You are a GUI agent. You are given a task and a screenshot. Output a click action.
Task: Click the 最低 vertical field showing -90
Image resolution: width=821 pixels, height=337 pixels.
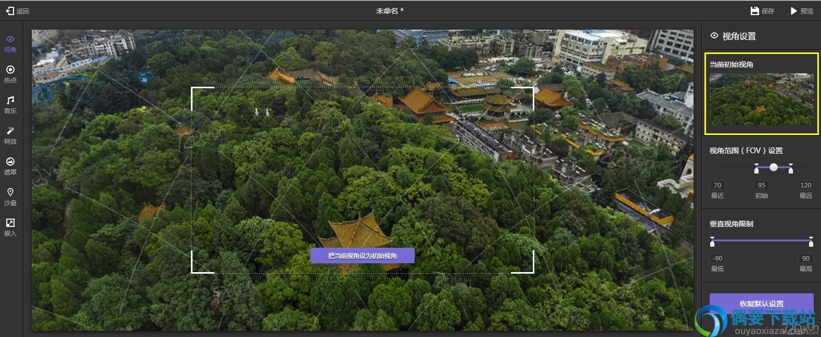point(717,259)
